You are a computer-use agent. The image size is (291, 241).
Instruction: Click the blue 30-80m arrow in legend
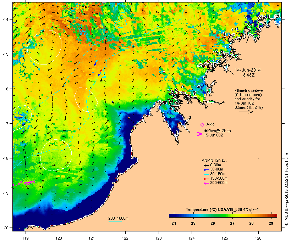(x=206, y=170)
